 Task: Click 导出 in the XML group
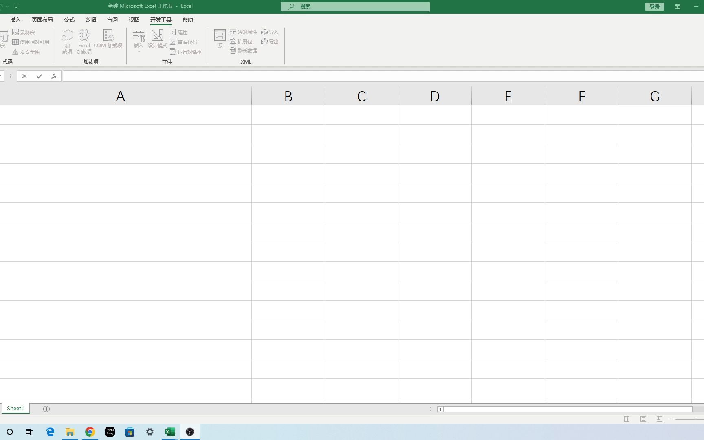coord(270,41)
